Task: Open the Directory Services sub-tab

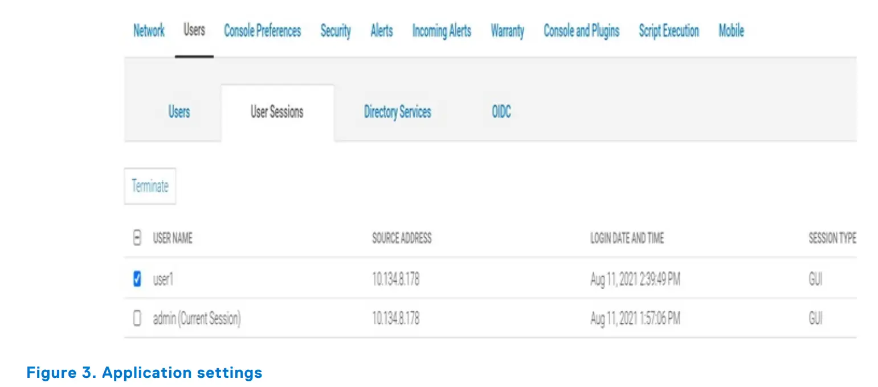Action: [397, 112]
